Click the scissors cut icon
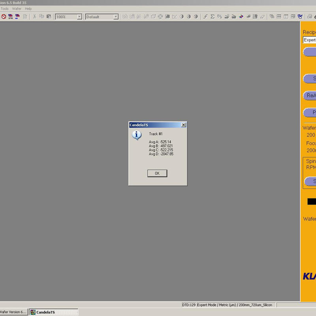 [34, 17]
